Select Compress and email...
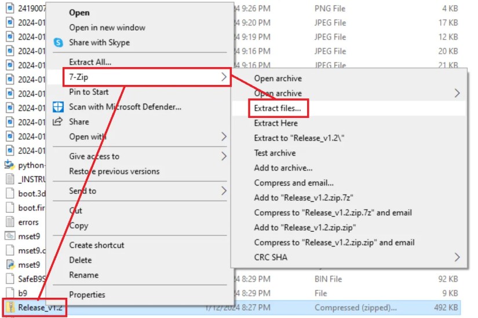This screenshot has width=478, height=318. (x=294, y=183)
